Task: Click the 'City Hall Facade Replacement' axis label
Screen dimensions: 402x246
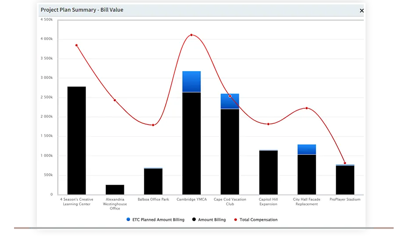Action: [x=307, y=202]
